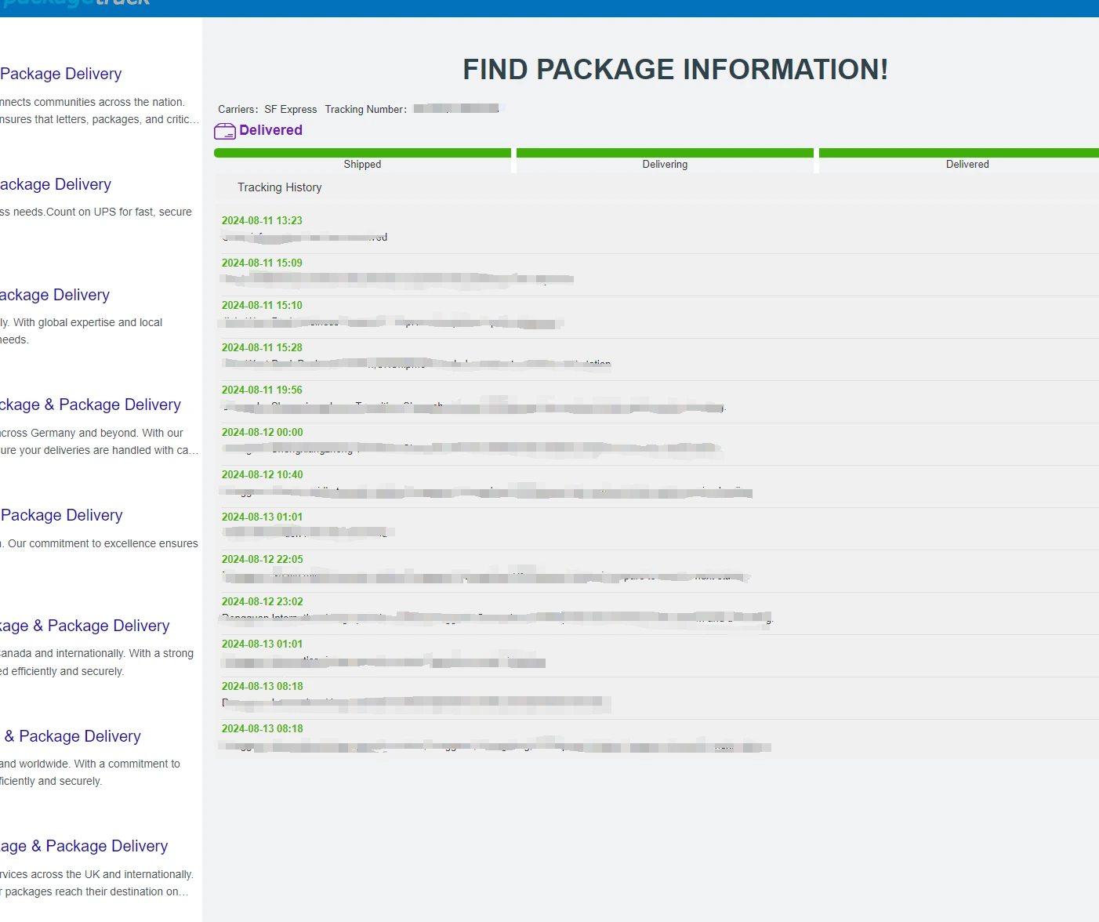Click the green Delivering progress bar segment
Screen dimensions: 1099x922
tap(665, 153)
